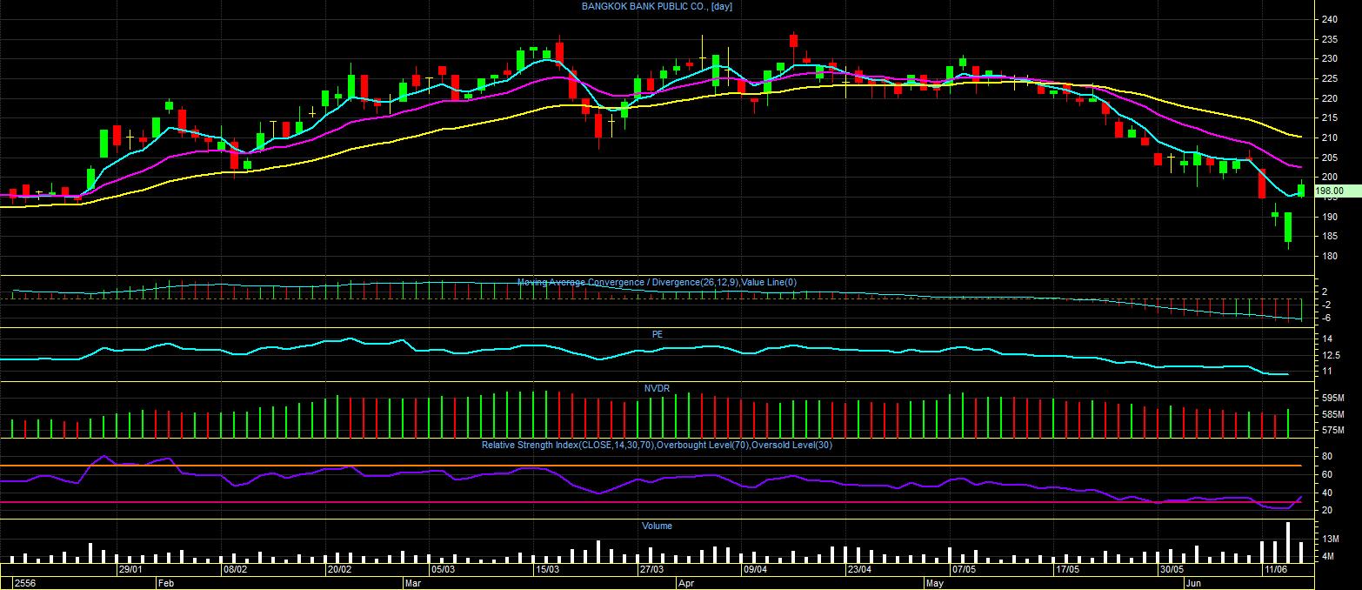
Task: Click the 215 price axis value
Action: tap(1330, 118)
